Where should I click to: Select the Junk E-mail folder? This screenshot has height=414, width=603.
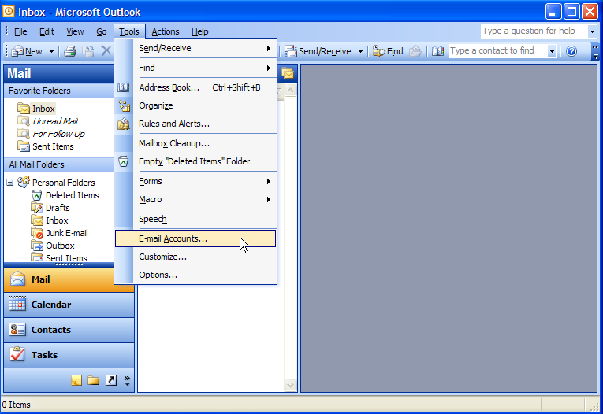pyautogui.click(x=66, y=233)
